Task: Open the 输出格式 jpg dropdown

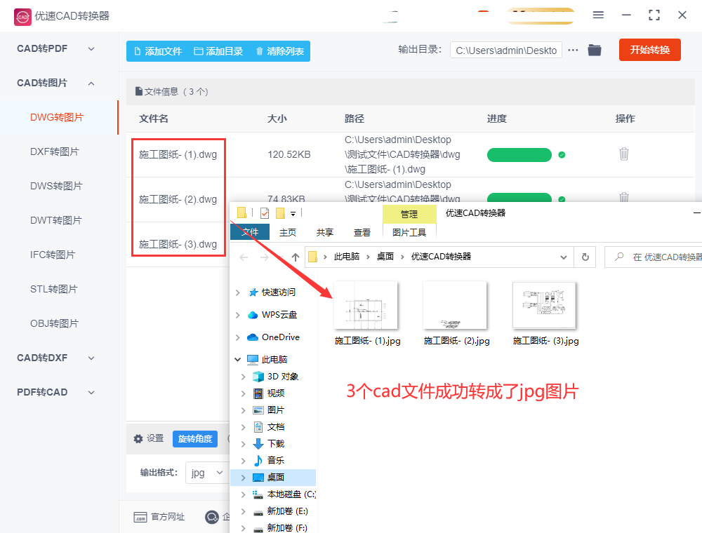Action: [x=207, y=473]
